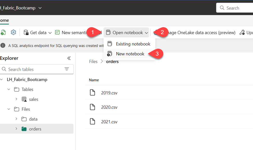Screen dimensions: 253x150
Task: Select LH_Fabric_Bootcamp tree label
Action: click(27, 80)
